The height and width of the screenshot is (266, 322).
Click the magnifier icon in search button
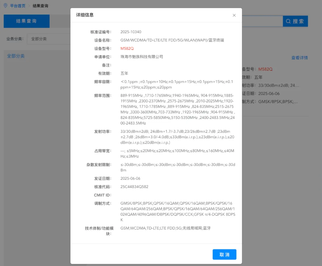[288, 21]
